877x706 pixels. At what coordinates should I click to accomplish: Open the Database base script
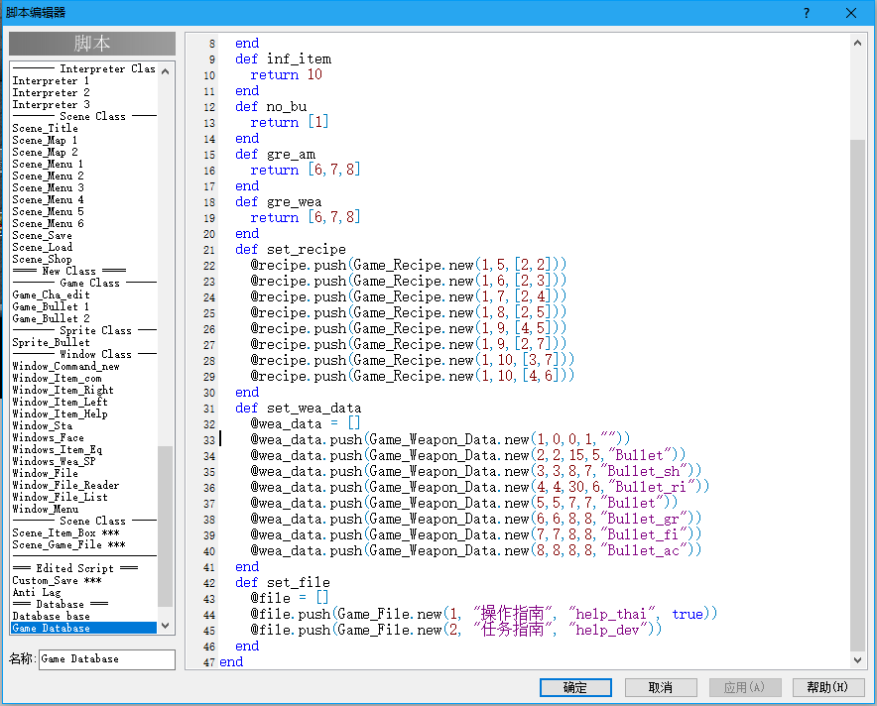pyautogui.click(x=51, y=616)
